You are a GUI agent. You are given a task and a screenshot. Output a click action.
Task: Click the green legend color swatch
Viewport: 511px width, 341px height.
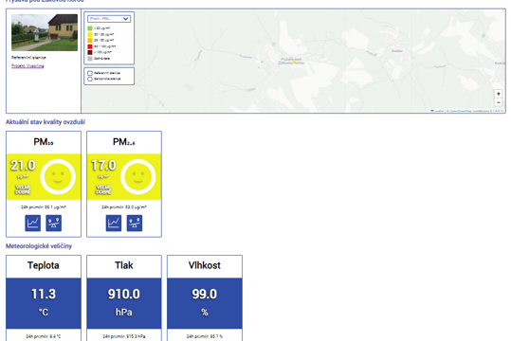pos(90,28)
